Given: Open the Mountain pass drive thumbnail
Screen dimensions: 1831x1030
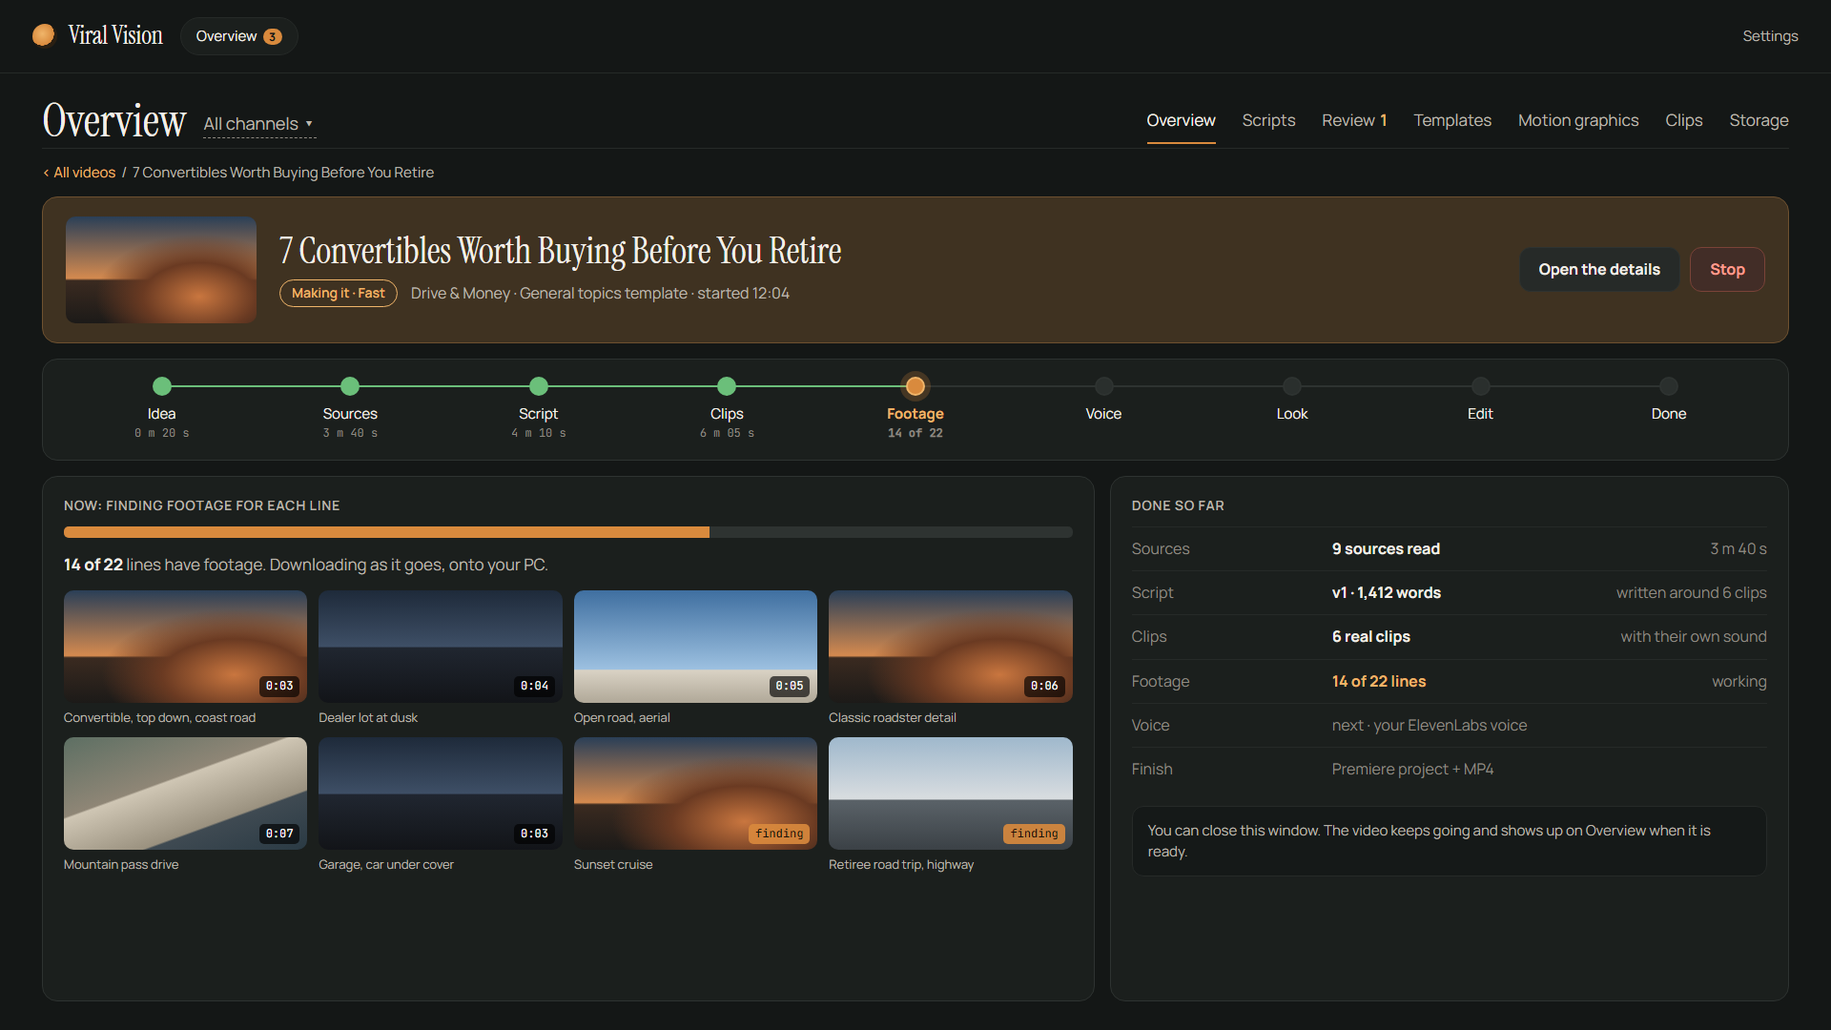Looking at the screenshot, I should coord(185,793).
